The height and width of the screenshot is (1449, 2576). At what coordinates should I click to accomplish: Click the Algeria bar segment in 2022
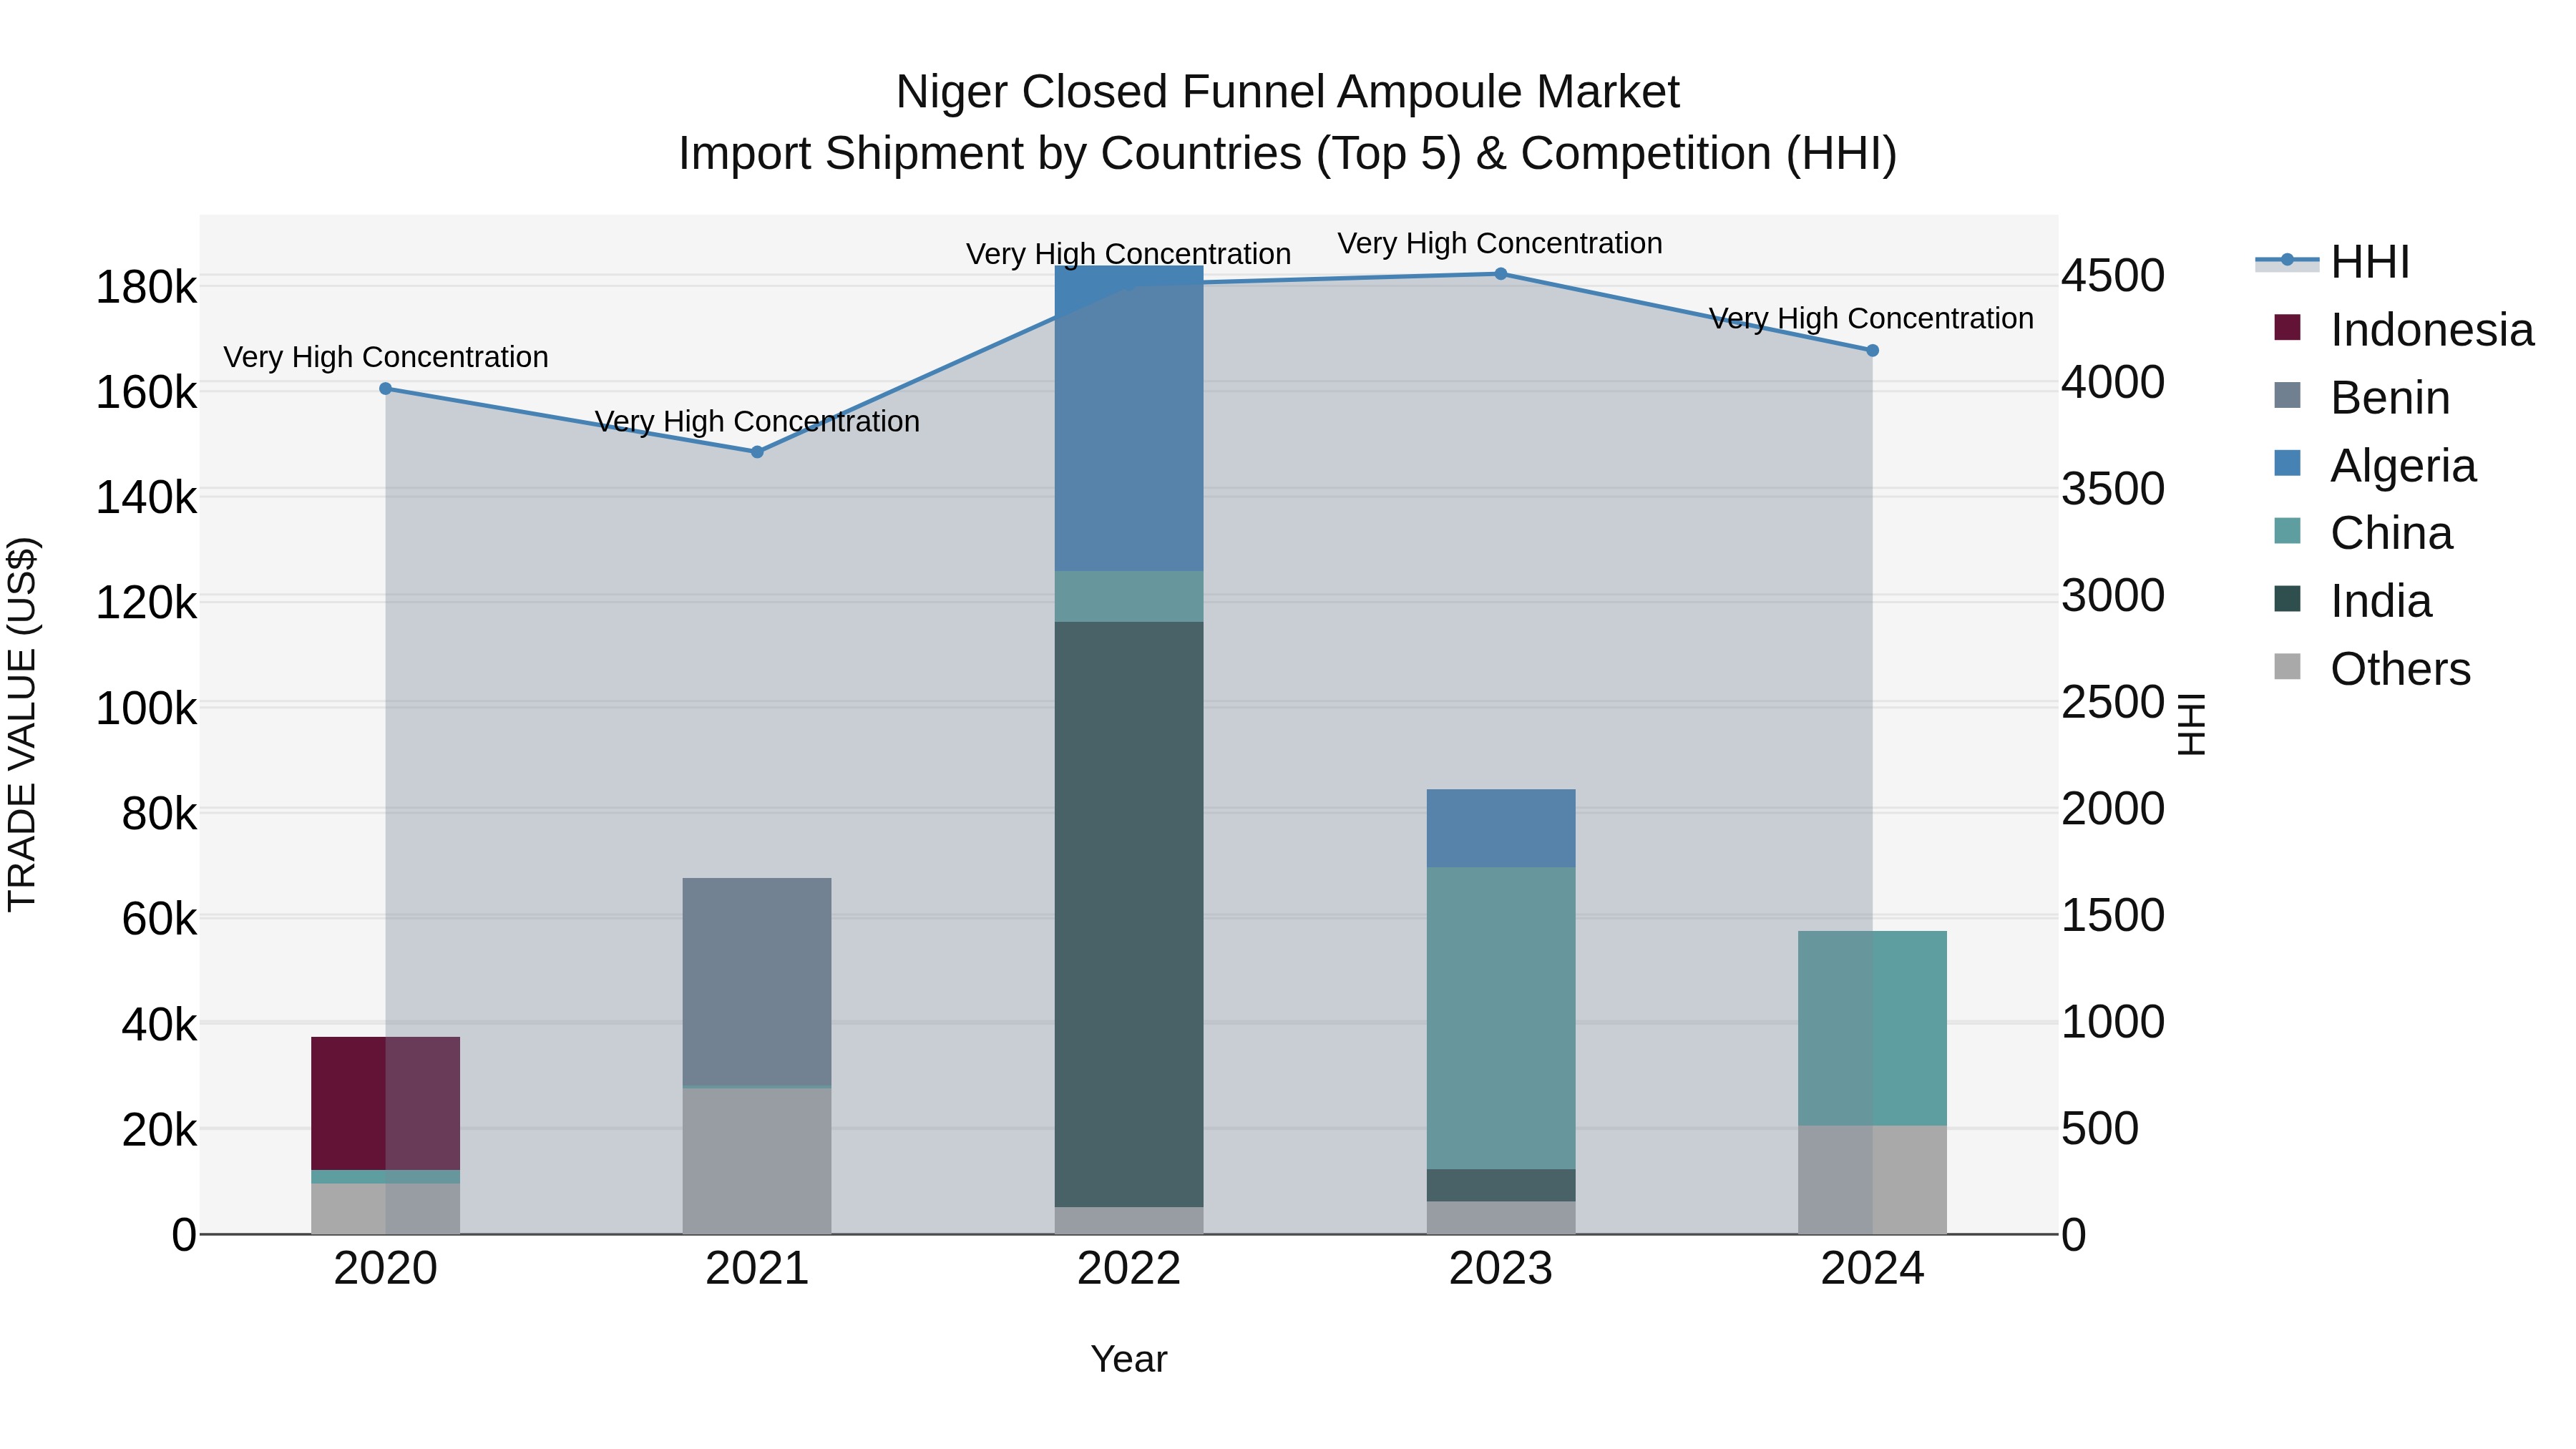point(1129,418)
